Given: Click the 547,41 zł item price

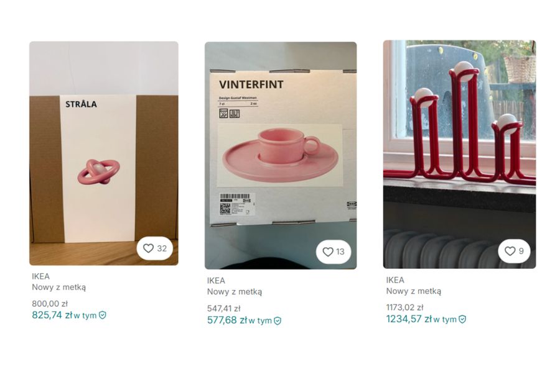Looking at the screenshot, I should click(x=224, y=309).
